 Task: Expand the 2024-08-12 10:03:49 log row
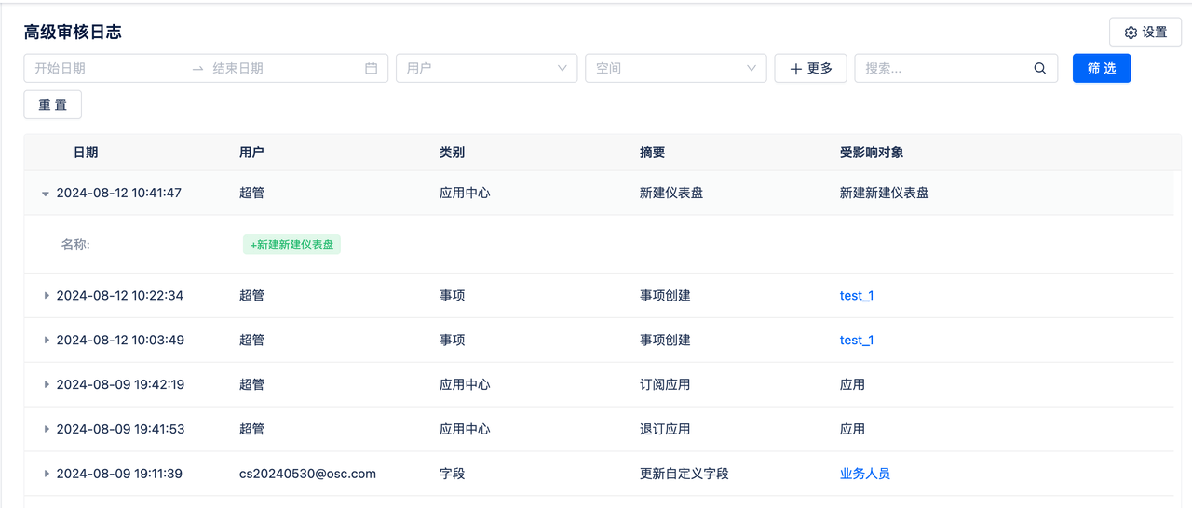point(47,341)
